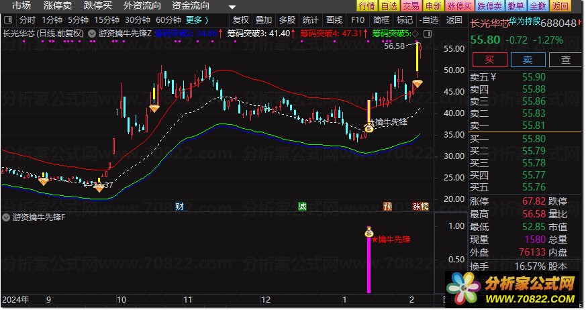The image size is (586, 310).
Task: Click the diamond icon after 筹码突破5
Action: [x=415, y=34]
